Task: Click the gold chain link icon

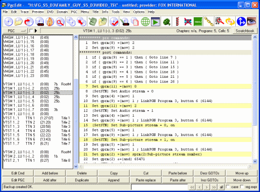Action: coord(209,22)
